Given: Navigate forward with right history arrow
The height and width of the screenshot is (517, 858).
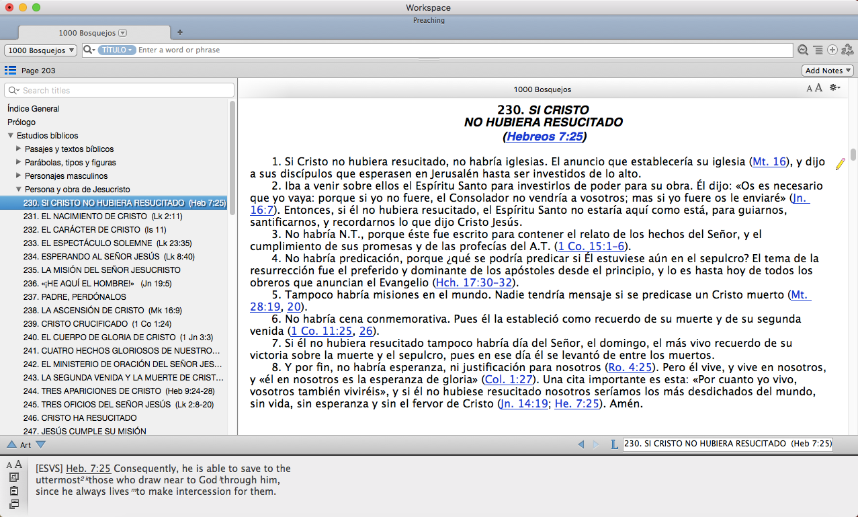Looking at the screenshot, I should (x=596, y=444).
